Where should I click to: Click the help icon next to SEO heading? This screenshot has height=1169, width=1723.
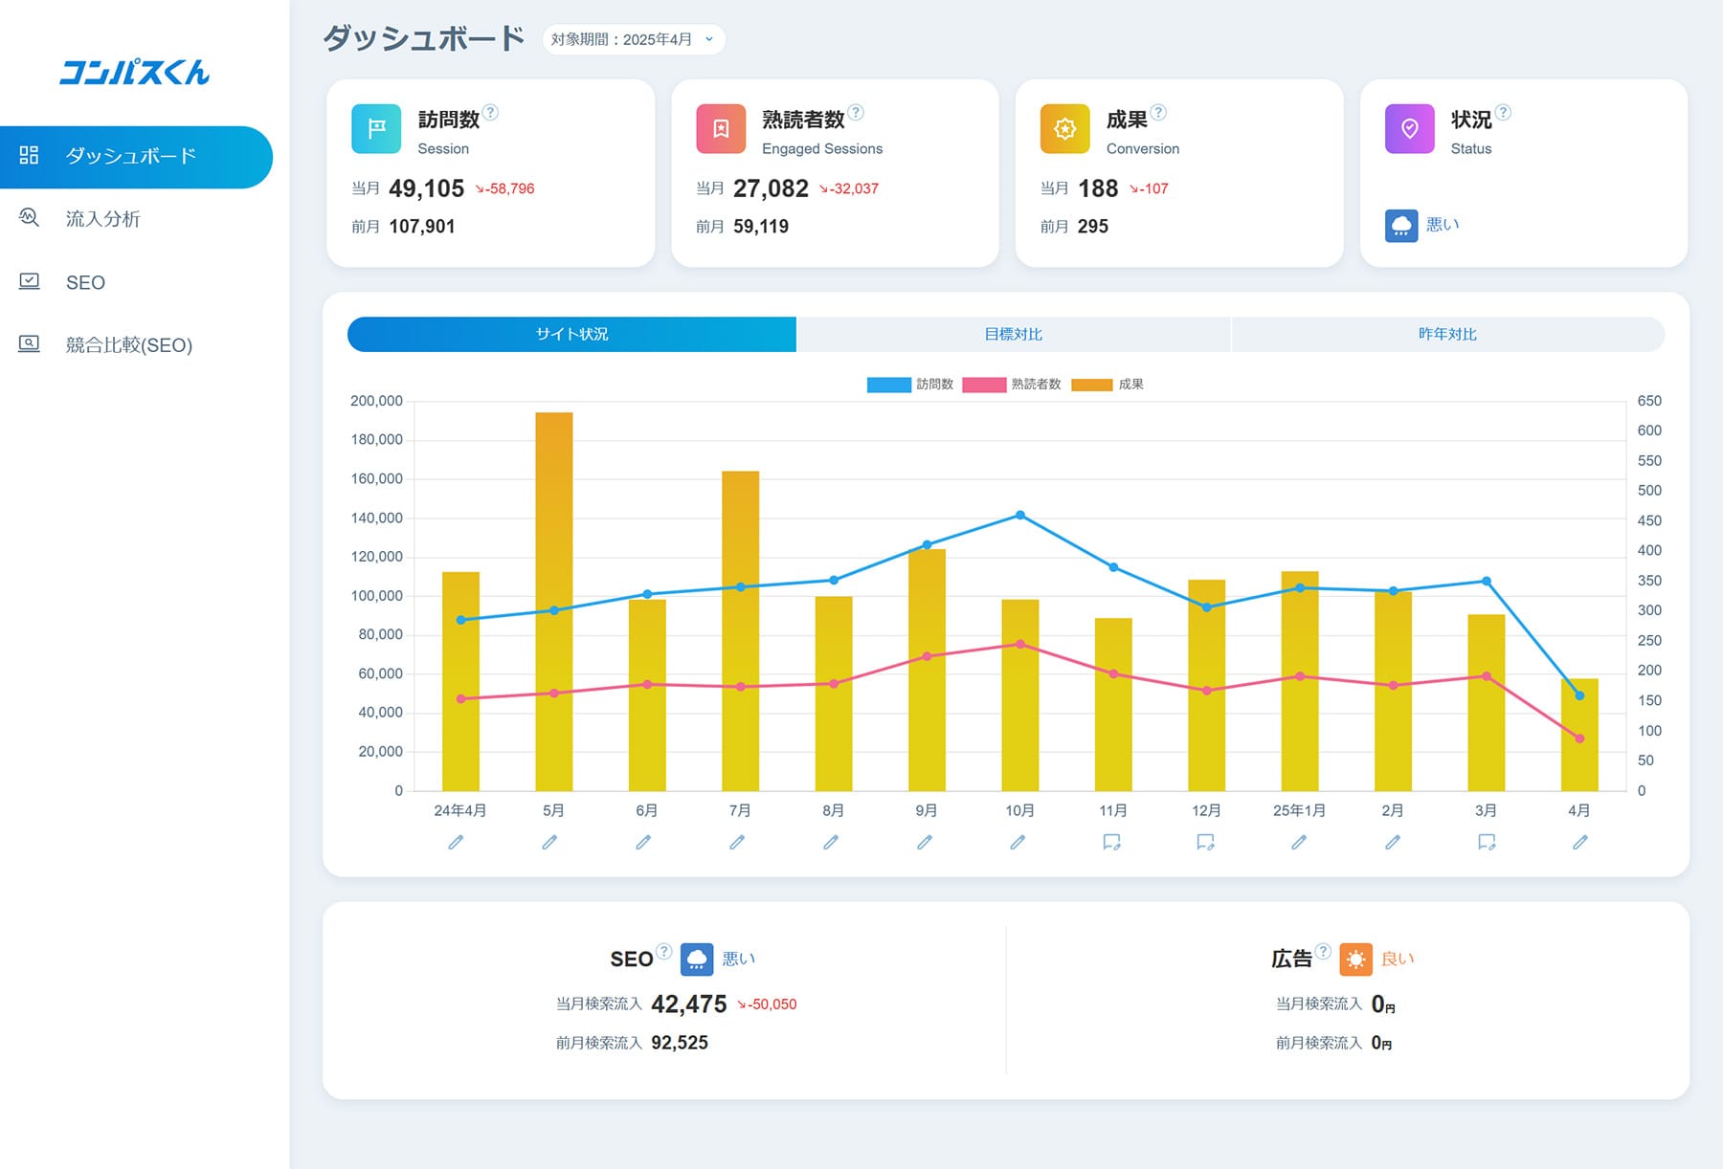663,951
